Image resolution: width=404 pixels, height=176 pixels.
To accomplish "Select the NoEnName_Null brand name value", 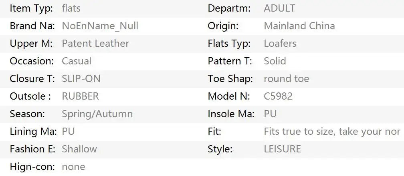I will pyautogui.click(x=100, y=26).
